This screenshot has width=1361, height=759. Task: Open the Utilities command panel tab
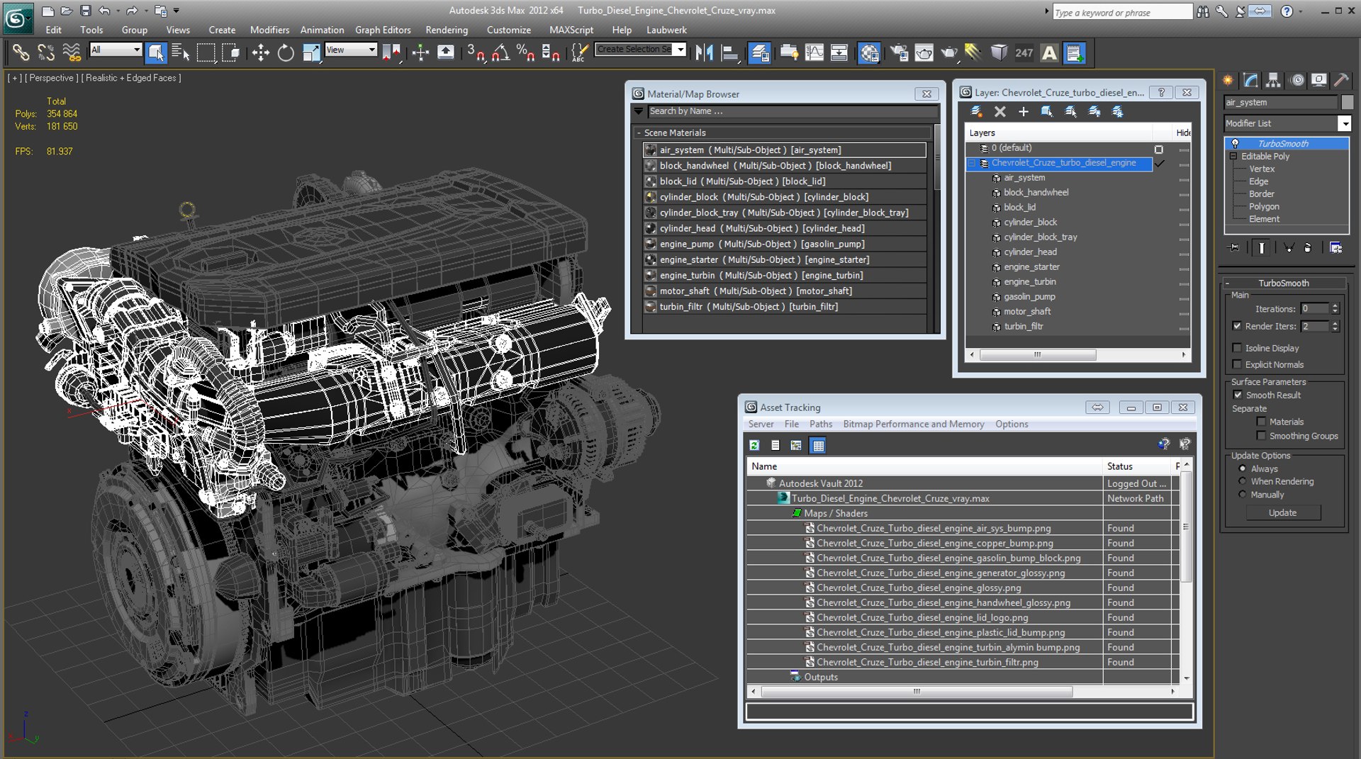coord(1341,80)
